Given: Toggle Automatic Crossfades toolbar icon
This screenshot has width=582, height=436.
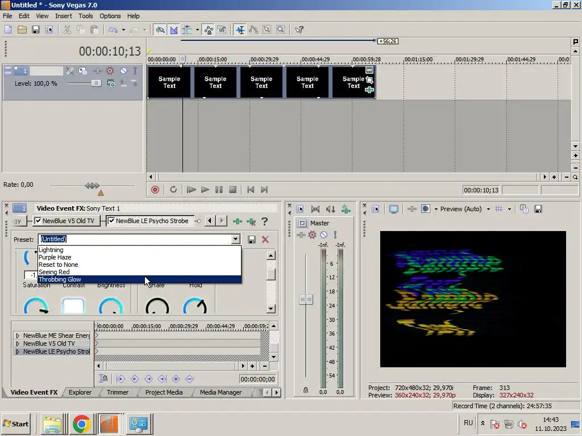Looking at the screenshot, I should click(174, 30).
